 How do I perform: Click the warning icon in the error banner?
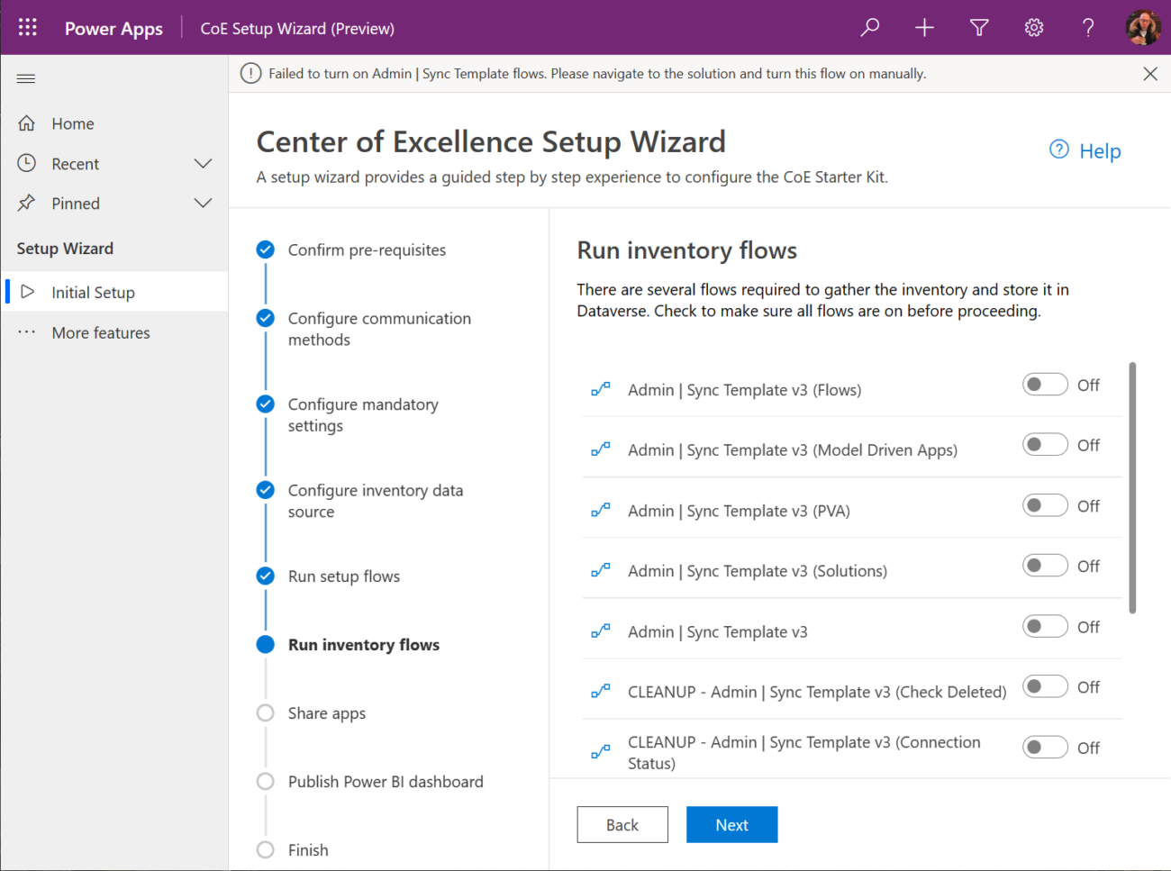pos(250,73)
